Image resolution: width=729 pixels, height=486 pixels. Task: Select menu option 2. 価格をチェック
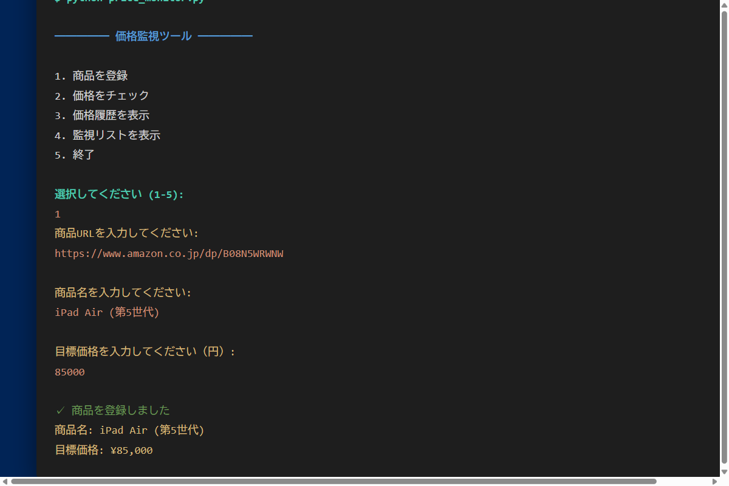click(101, 96)
